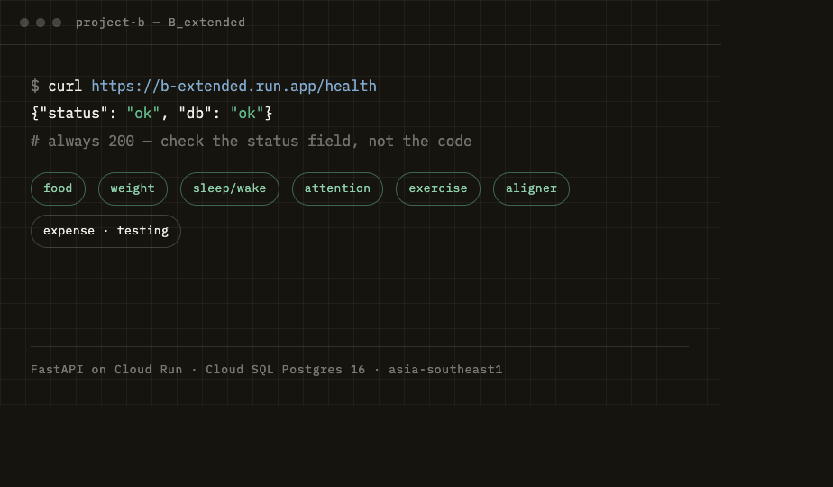
Task: Open the b-extended.run.app/health URL link
Action: tap(233, 87)
